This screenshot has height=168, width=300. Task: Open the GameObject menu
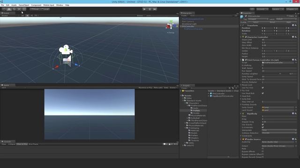24,5
